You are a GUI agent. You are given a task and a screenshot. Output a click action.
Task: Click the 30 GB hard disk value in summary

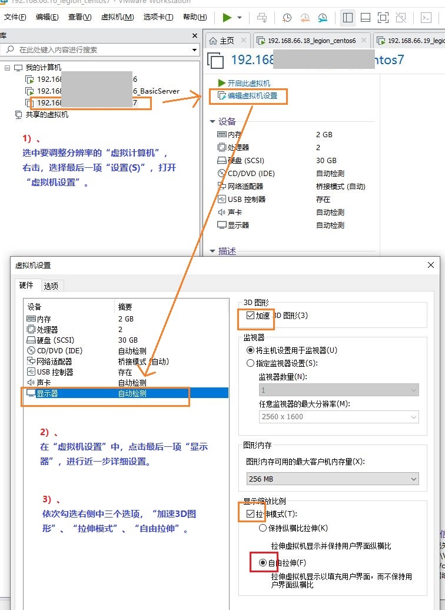pyautogui.click(x=326, y=160)
